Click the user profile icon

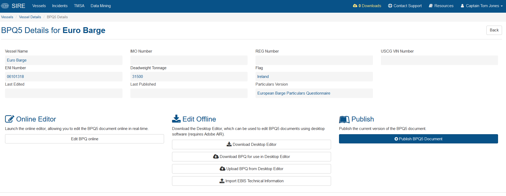point(462,6)
